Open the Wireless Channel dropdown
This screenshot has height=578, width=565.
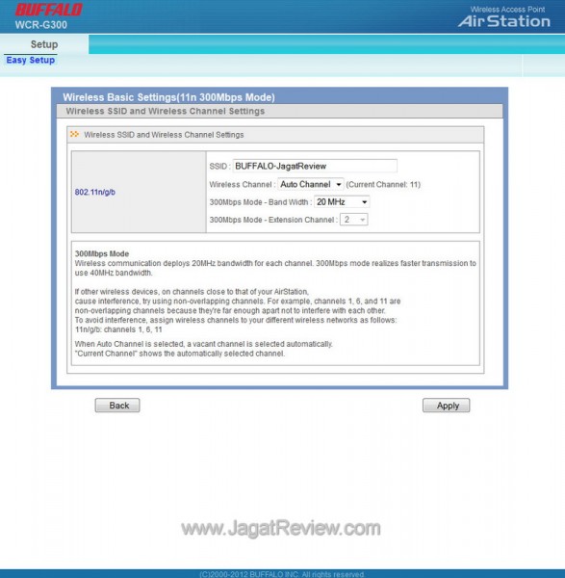pyautogui.click(x=311, y=184)
